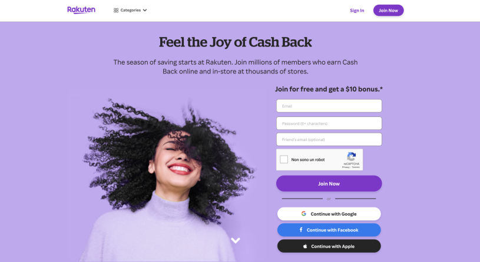Click the Rakuten logo
This screenshot has height=262, width=480.
click(81, 10)
